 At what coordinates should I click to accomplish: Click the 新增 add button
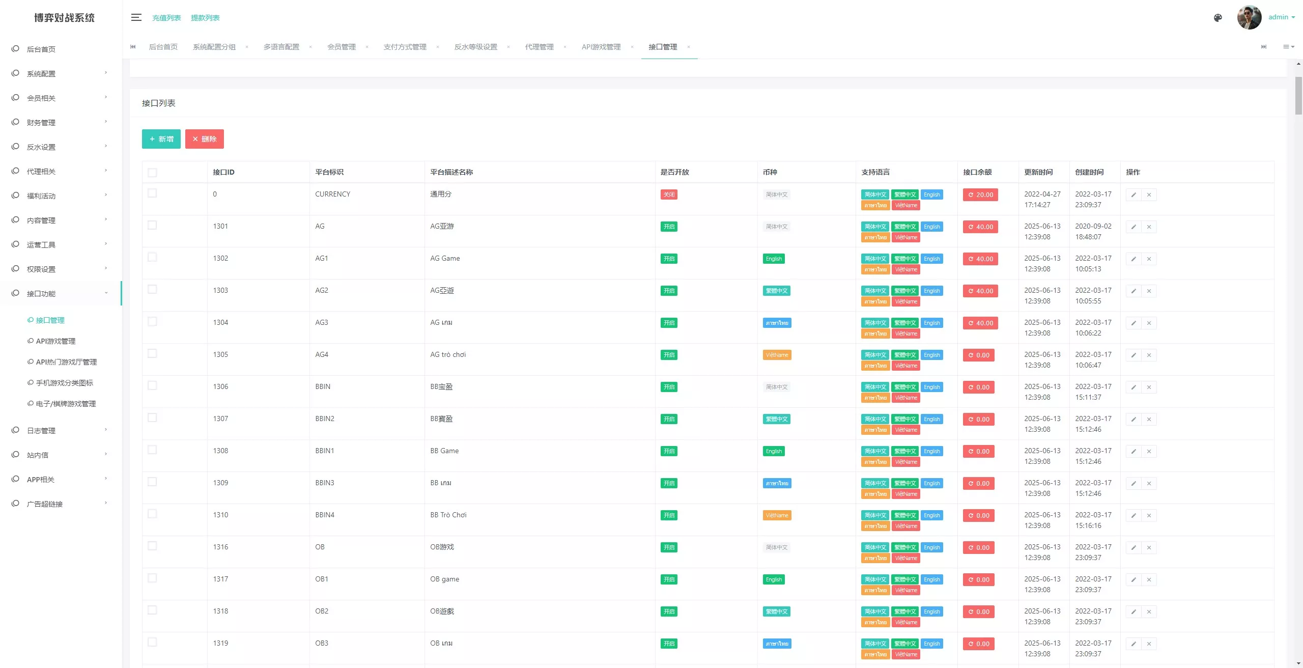[161, 139]
